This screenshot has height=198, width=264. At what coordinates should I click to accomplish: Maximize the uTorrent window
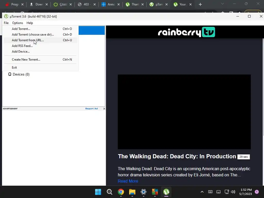tap(249, 16)
